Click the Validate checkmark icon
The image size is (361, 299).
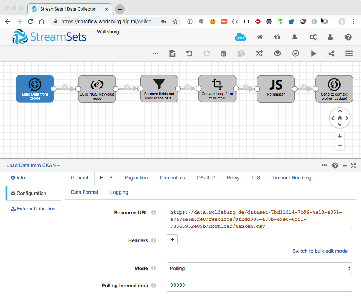coord(295,54)
